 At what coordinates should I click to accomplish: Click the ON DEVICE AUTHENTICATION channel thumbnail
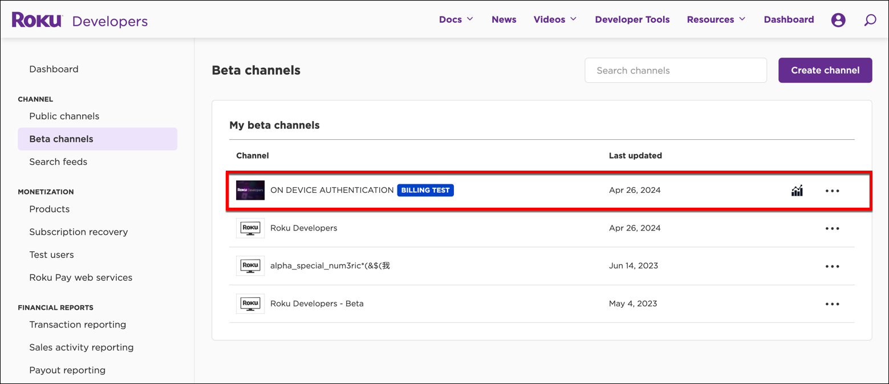pos(250,190)
